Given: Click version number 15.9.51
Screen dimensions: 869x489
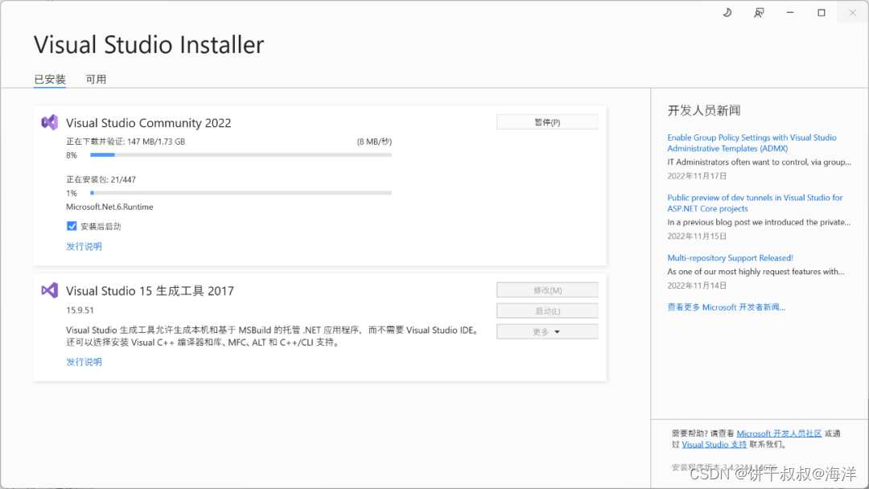Looking at the screenshot, I should [x=80, y=310].
